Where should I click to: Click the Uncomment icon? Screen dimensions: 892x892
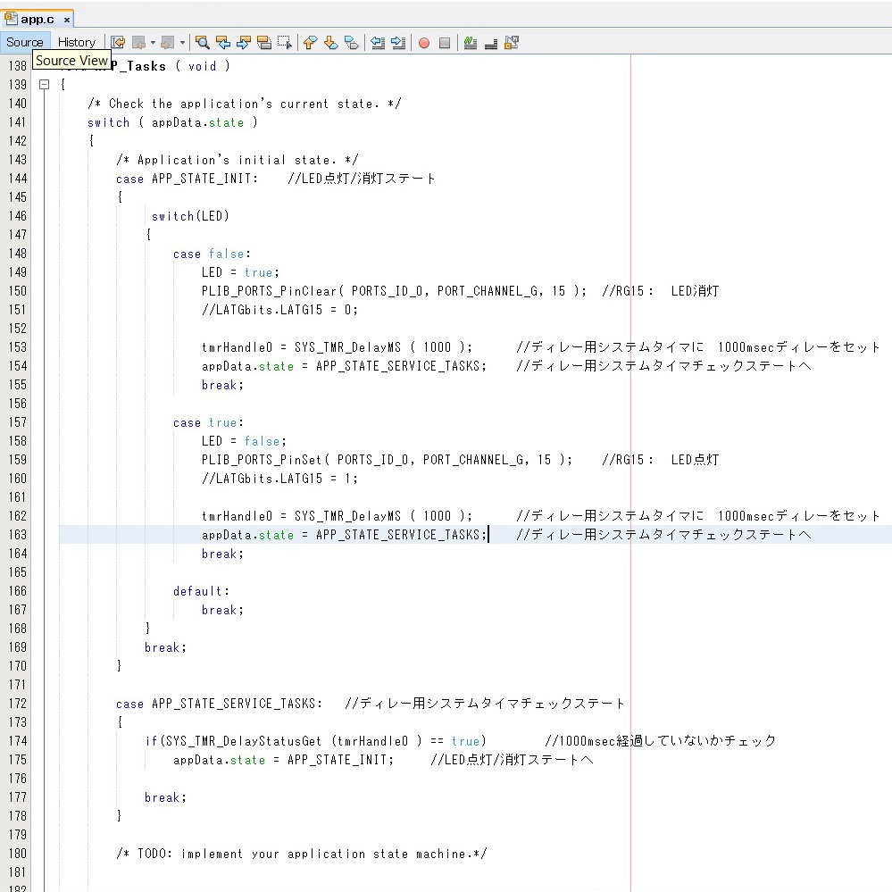pyautogui.click(x=491, y=43)
